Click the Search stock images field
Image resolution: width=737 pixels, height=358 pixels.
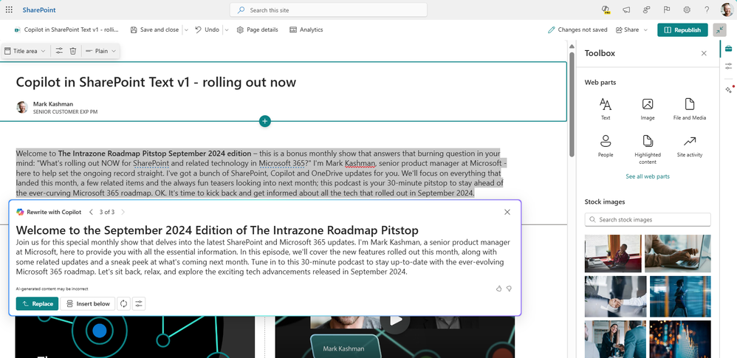tap(647, 219)
